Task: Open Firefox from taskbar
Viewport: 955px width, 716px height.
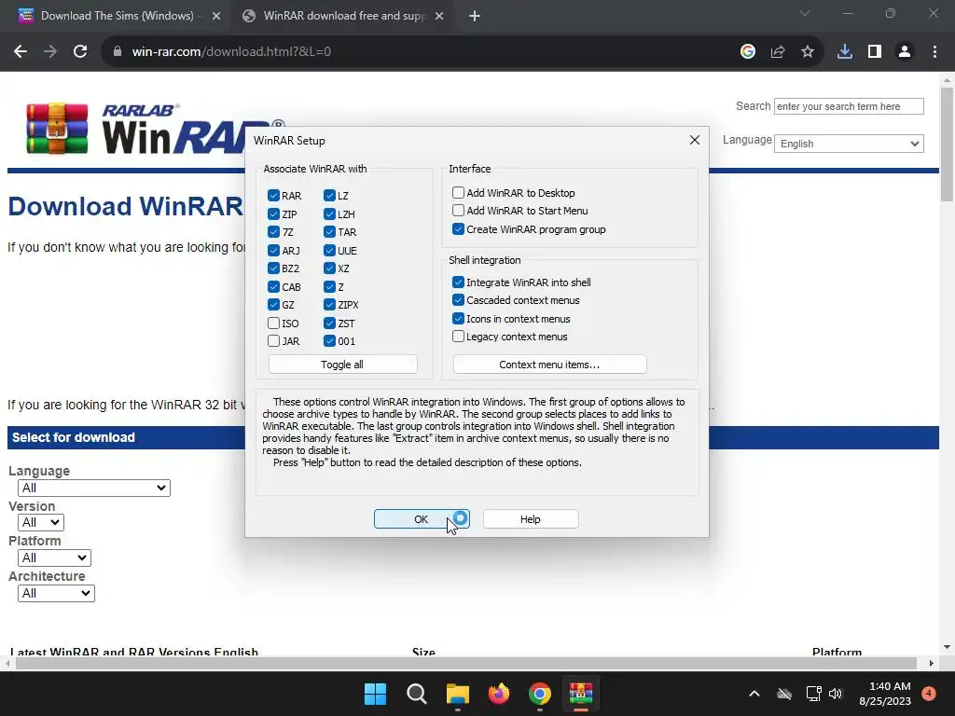Action: 499,694
